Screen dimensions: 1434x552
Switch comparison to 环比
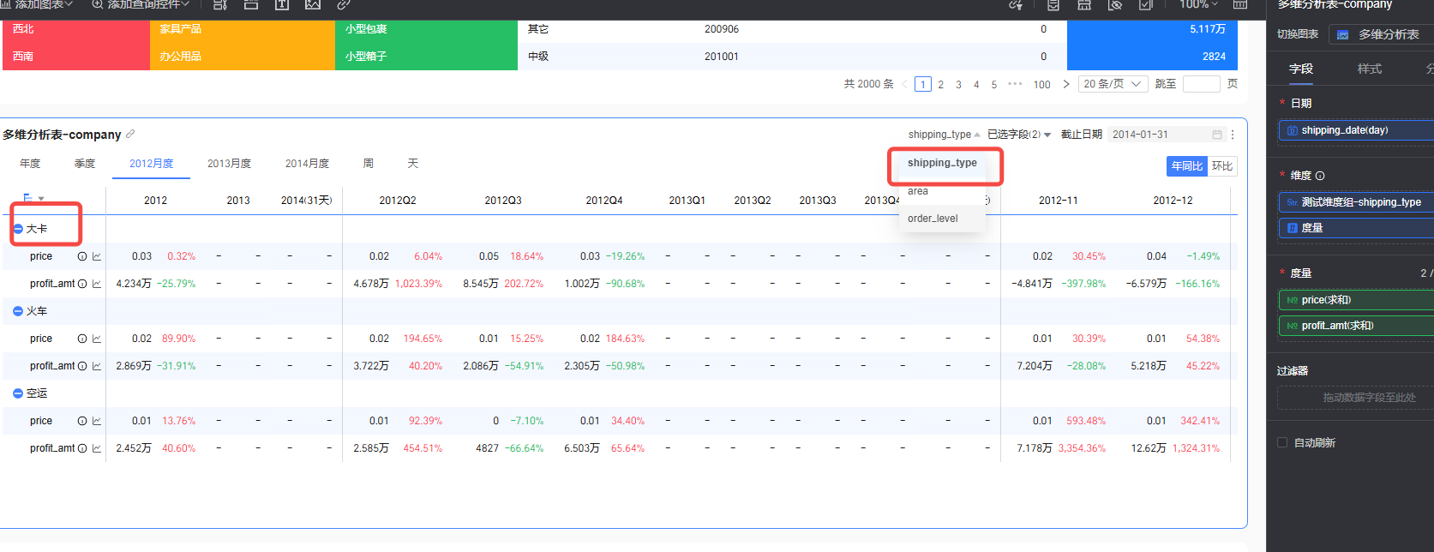pos(1221,166)
